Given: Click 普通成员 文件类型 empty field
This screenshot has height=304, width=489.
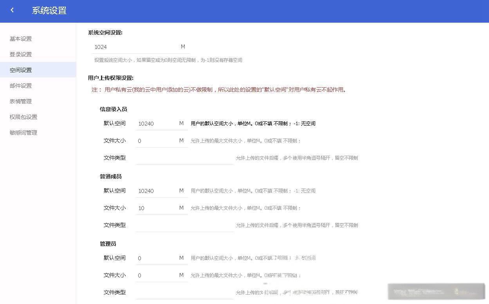Looking at the screenshot, I should pos(184,225).
